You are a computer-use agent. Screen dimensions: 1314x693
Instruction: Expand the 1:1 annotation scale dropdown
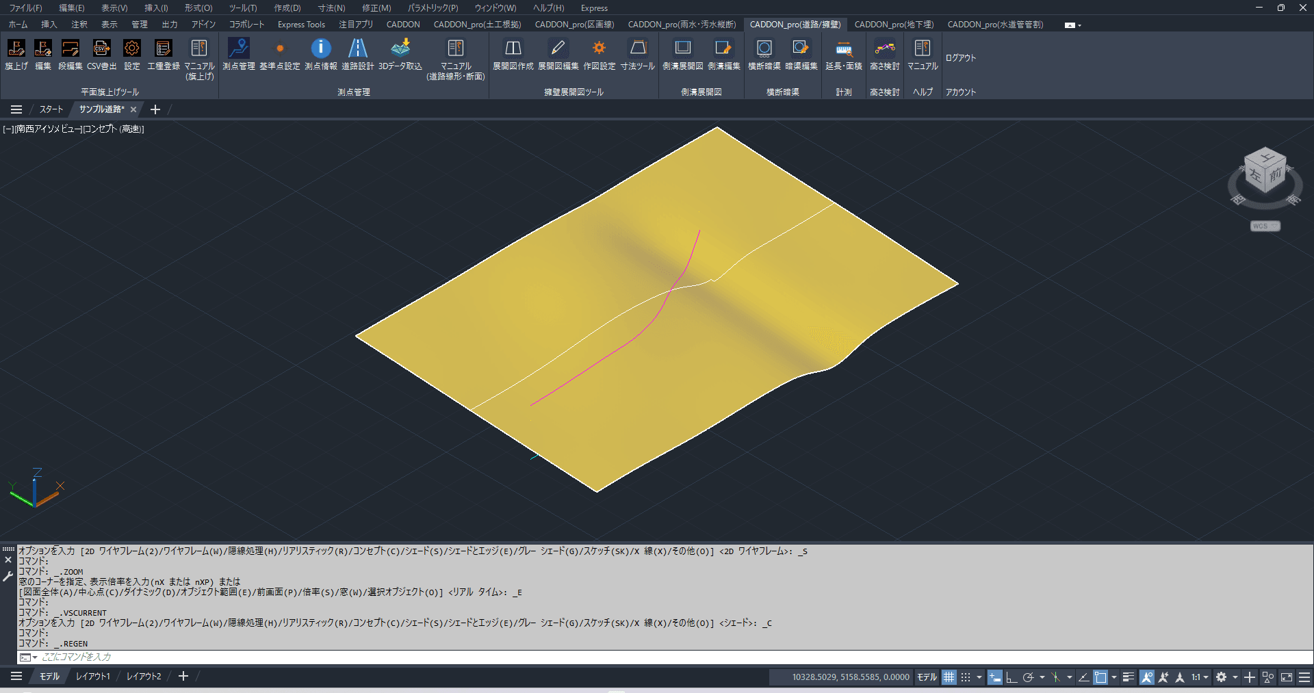click(x=1200, y=677)
